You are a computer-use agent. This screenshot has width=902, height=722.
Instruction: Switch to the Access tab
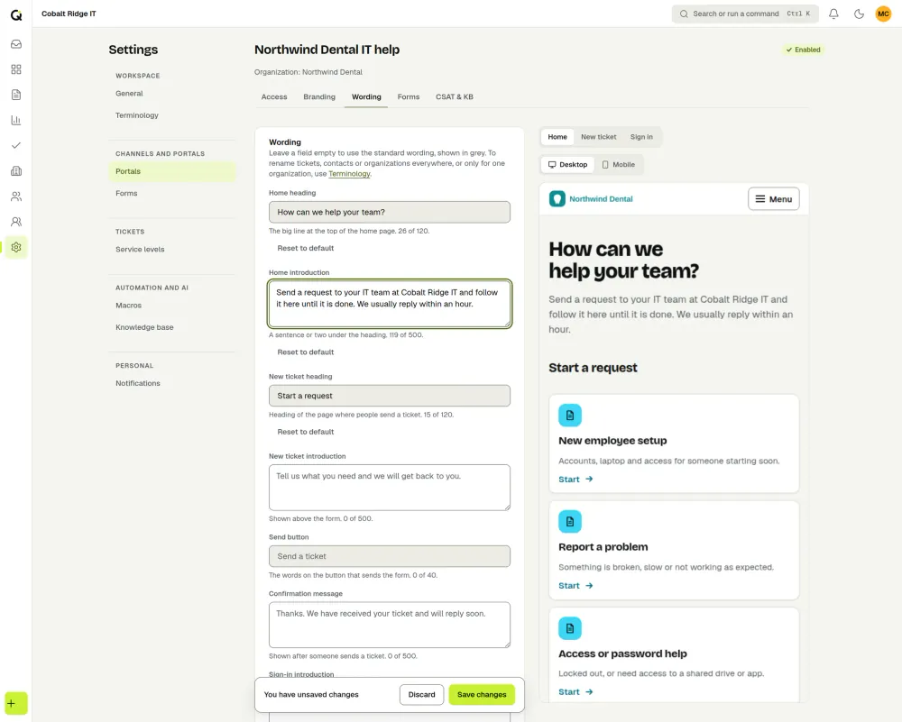pos(274,96)
